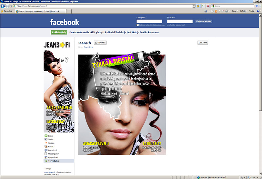Click the model profile picture
This screenshot has height=179, width=262.
click(59, 91)
